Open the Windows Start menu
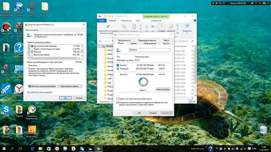This screenshot has width=271, height=152. (x=4, y=148)
